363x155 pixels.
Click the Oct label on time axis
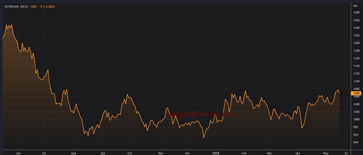[x=130, y=153]
